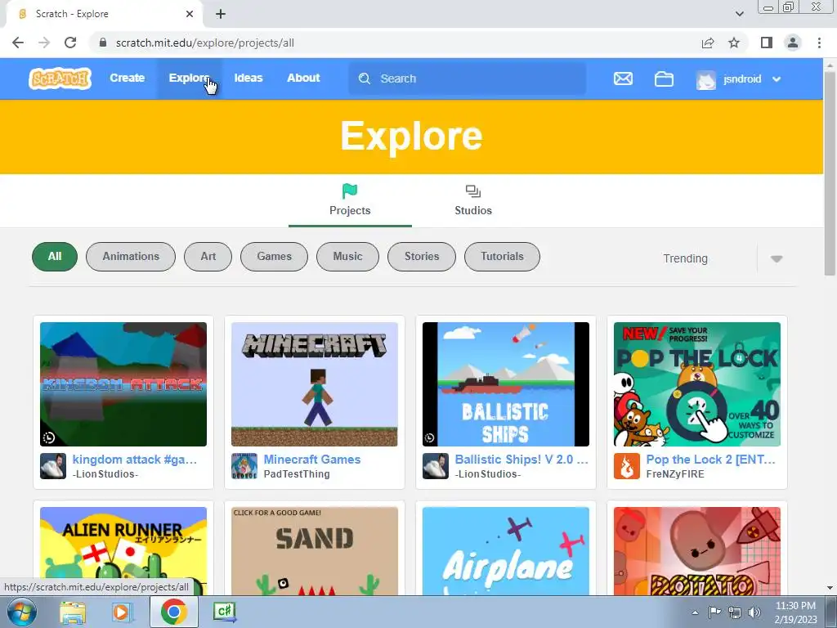
Task: Open the SAND game thumbnail
Action: click(x=315, y=550)
